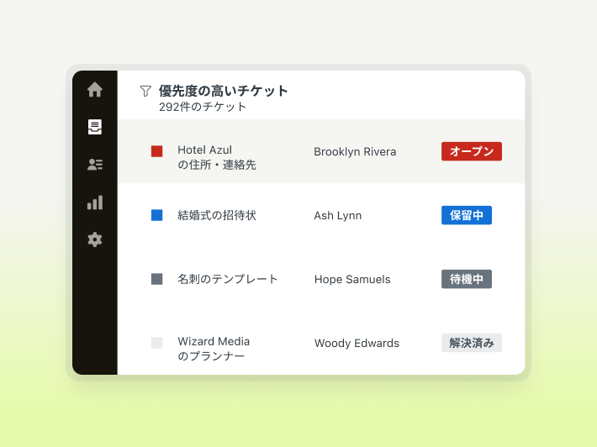Open ticket Wizard Media のプランナー
Viewport: 597px width, 447px height.
click(x=214, y=349)
